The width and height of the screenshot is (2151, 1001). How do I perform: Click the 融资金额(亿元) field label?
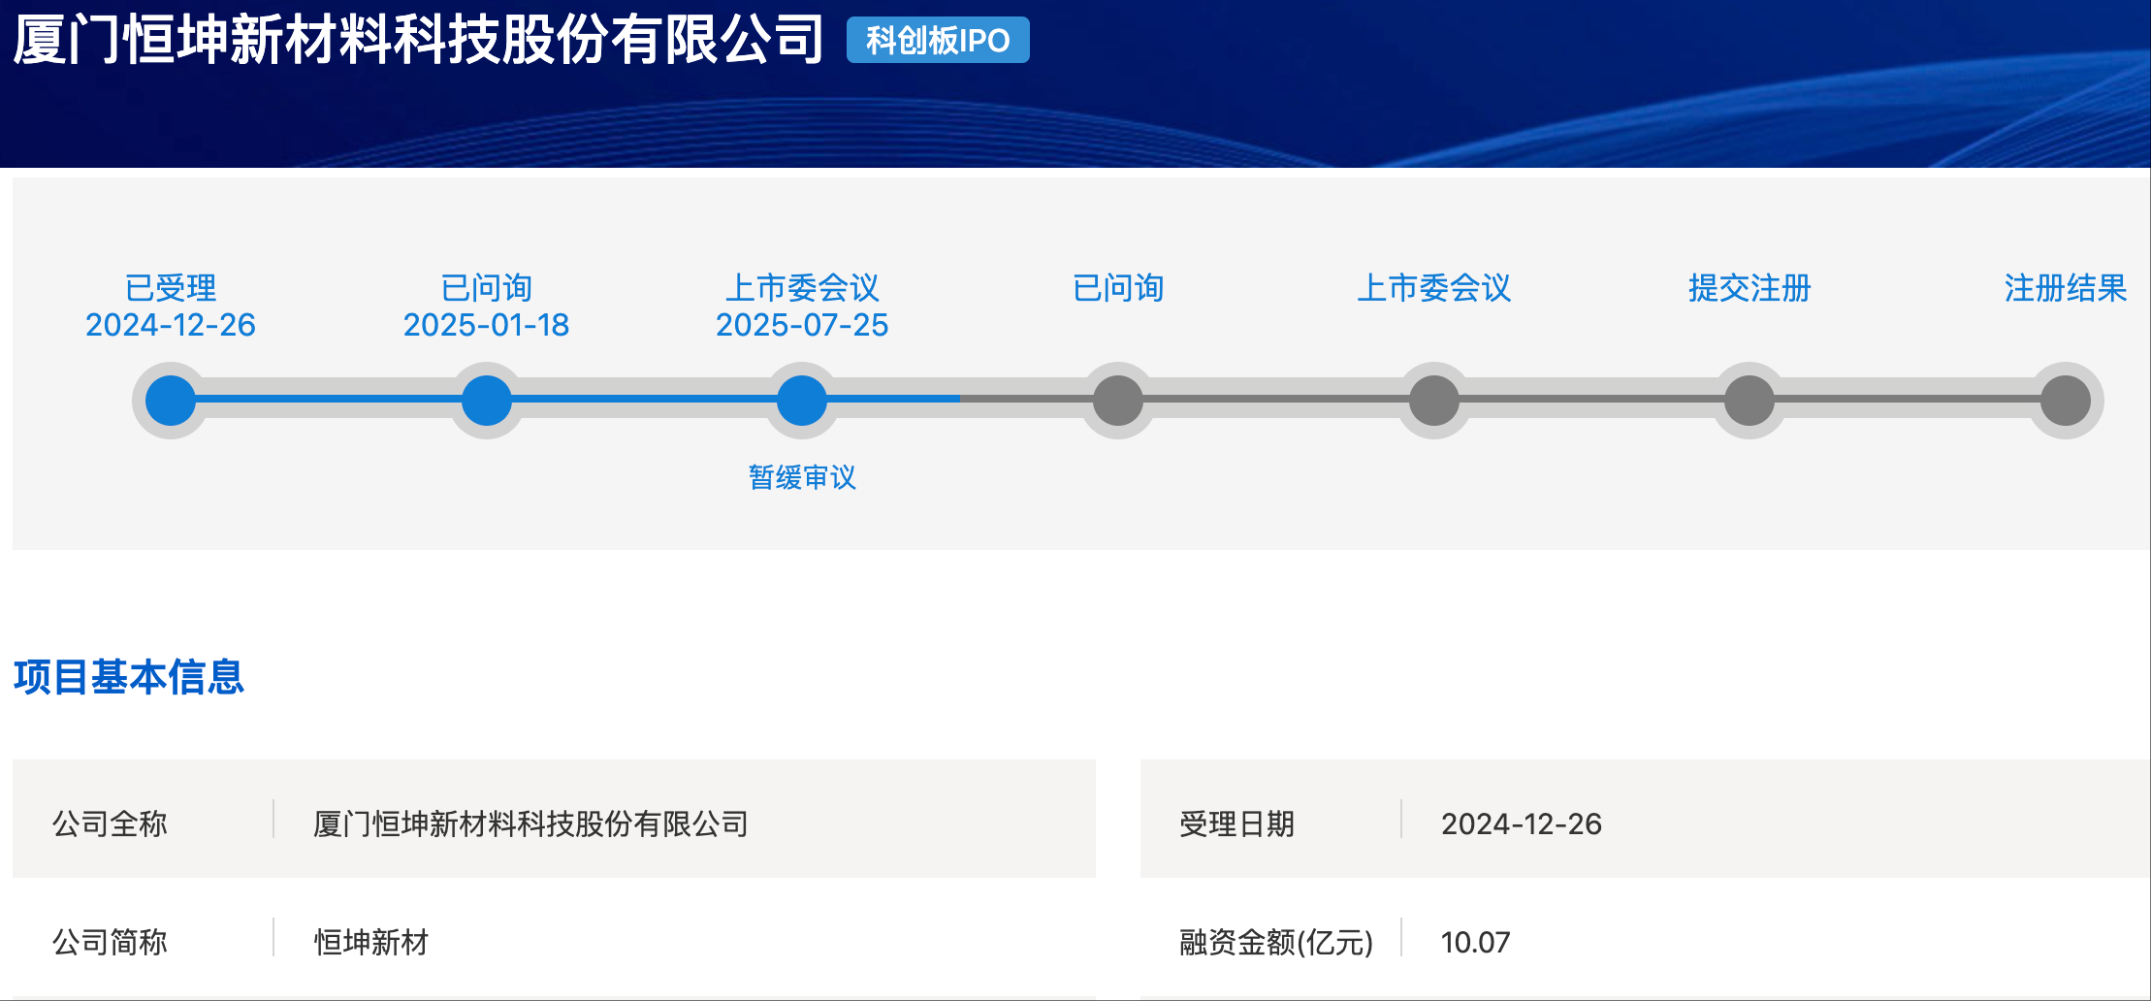(x=1276, y=942)
